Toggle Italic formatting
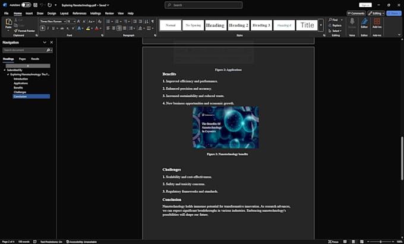 point(48,28)
